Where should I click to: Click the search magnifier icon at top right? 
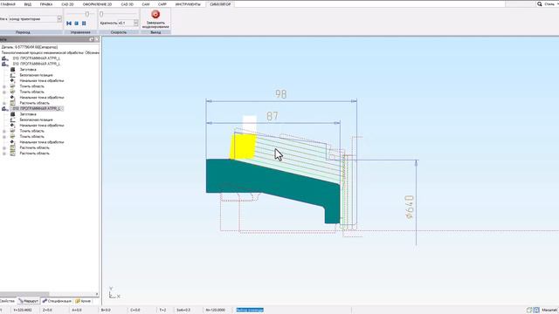pyautogui.click(x=540, y=3)
